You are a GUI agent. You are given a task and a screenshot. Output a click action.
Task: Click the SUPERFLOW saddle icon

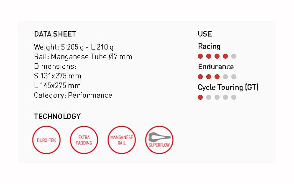pyautogui.click(x=159, y=140)
